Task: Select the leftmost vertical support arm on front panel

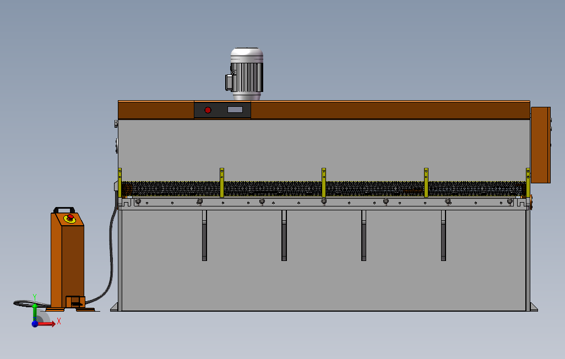Action: 204,235
